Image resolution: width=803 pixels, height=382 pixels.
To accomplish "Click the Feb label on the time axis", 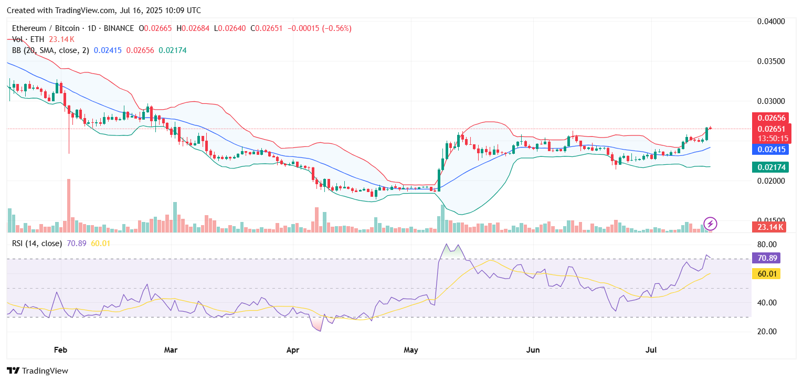I will [61, 349].
